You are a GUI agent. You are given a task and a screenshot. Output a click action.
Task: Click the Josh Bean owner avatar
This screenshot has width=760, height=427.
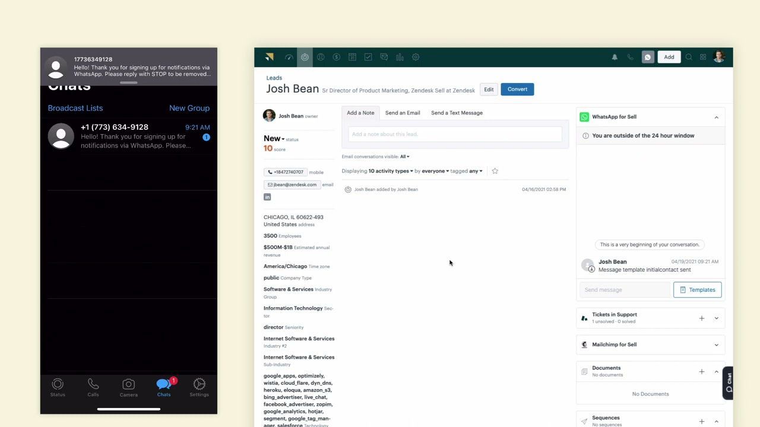[x=269, y=116]
